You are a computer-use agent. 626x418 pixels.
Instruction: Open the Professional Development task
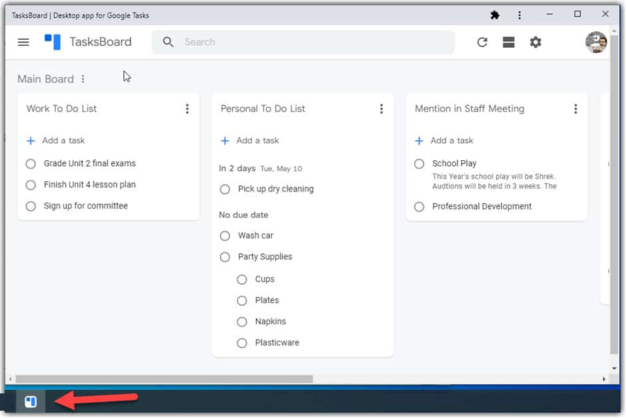[482, 207]
